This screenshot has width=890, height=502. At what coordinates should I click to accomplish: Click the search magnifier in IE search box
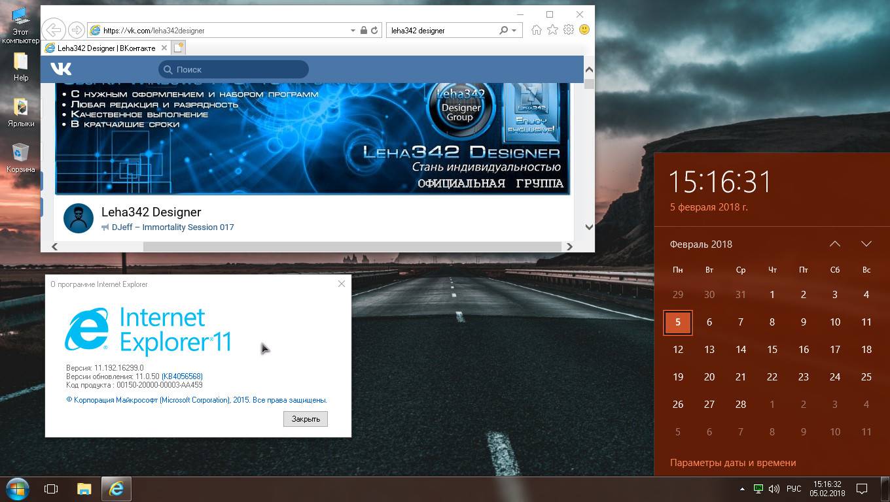(x=503, y=30)
